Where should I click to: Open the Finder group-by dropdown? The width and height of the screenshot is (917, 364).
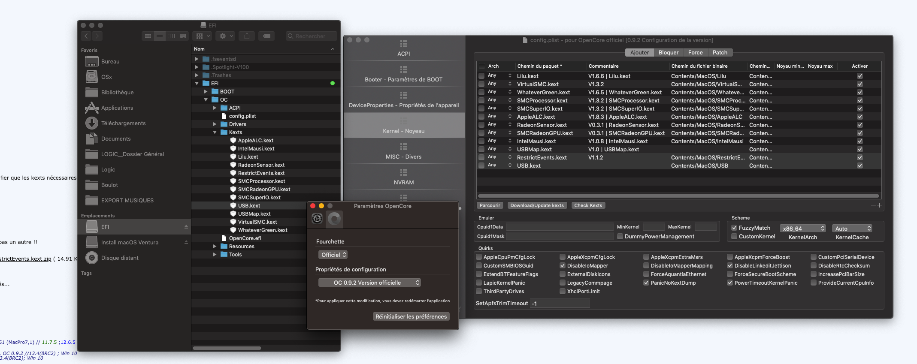tap(202, 36)
